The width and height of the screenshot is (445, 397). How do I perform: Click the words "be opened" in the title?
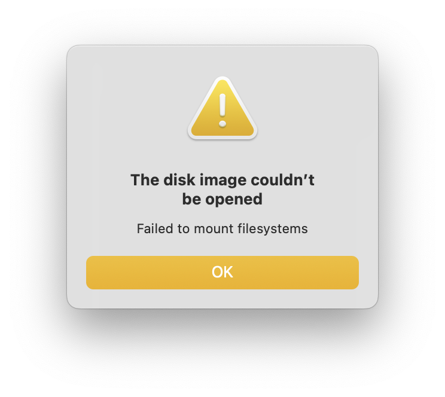click(222, 199)
